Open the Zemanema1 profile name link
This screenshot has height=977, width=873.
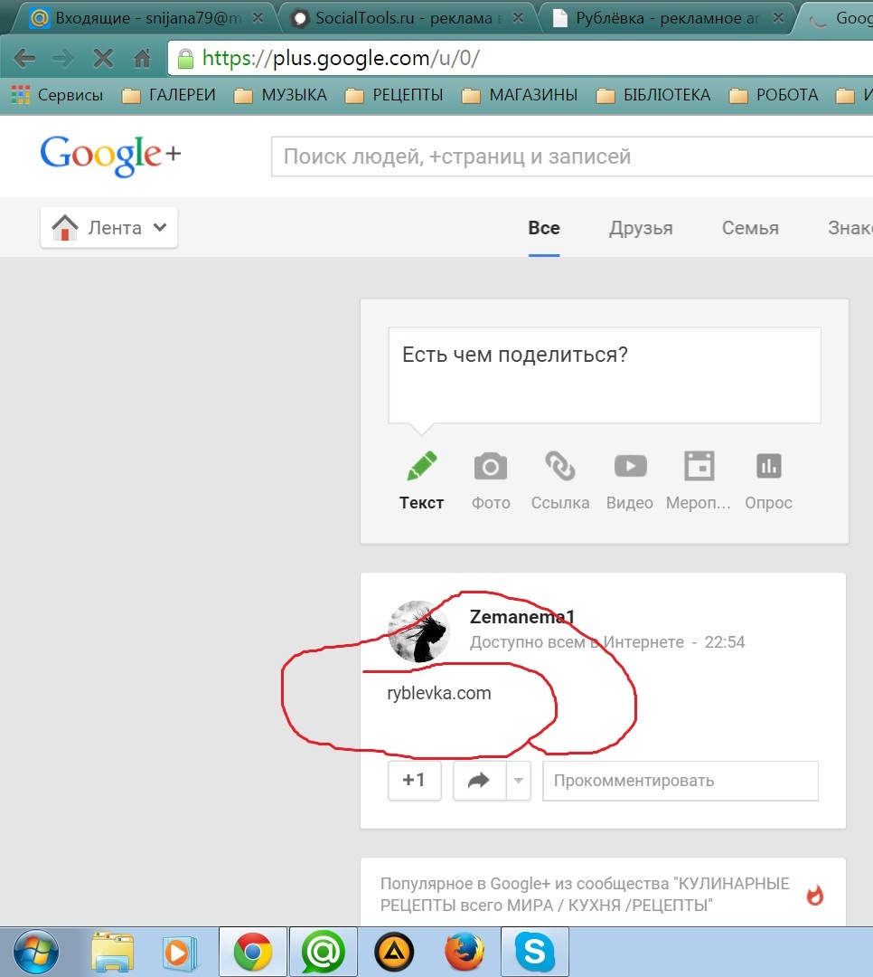(521, 617)
